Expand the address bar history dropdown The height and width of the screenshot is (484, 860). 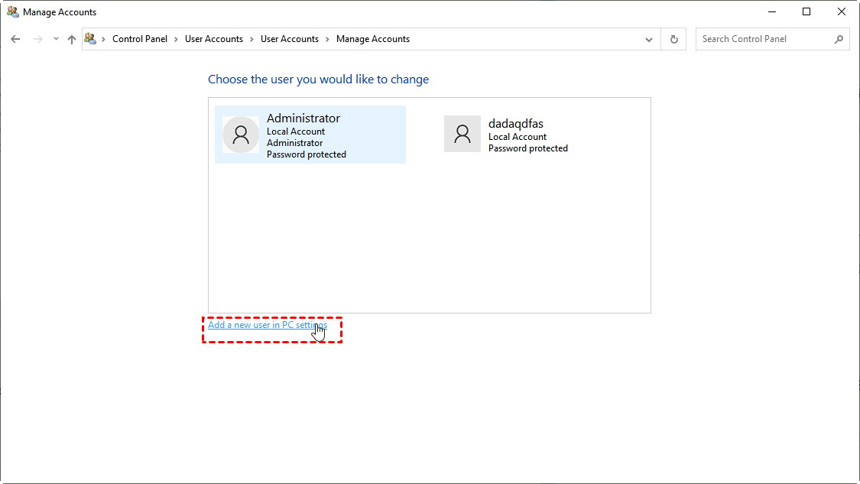click(649, 39)
